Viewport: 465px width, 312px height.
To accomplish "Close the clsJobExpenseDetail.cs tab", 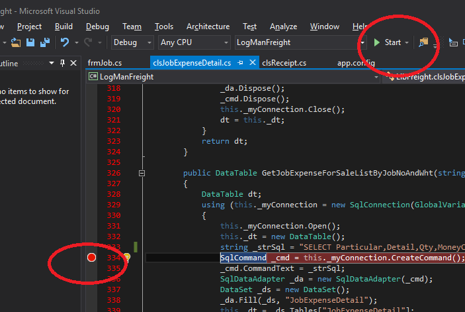I will click(253, 63).
